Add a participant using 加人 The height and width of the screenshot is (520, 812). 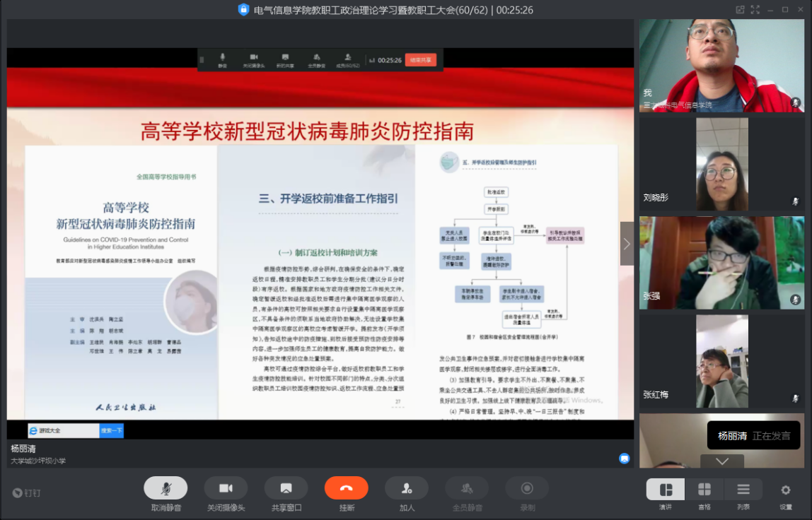coord(406,488)
